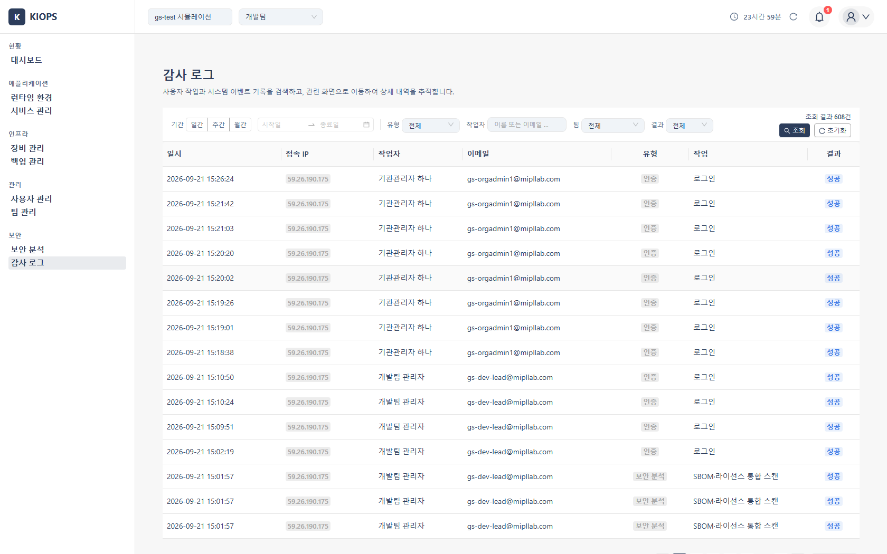Click the 조회 결과 608건 count text
Viewport: 887px width, 554px height.
pos(828,117)
